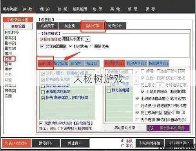Enable 允许使用[彻地符箓]只用不定 checkbox
Image resolution: width=196 pixels, height=151 pixels.
137,106
